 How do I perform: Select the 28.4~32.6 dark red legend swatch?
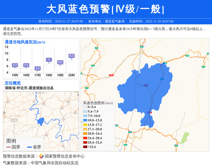click(85, 143)
